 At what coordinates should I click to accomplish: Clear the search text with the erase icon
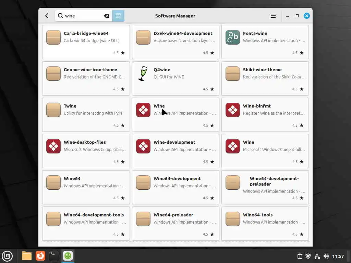[x=107, y=16]
